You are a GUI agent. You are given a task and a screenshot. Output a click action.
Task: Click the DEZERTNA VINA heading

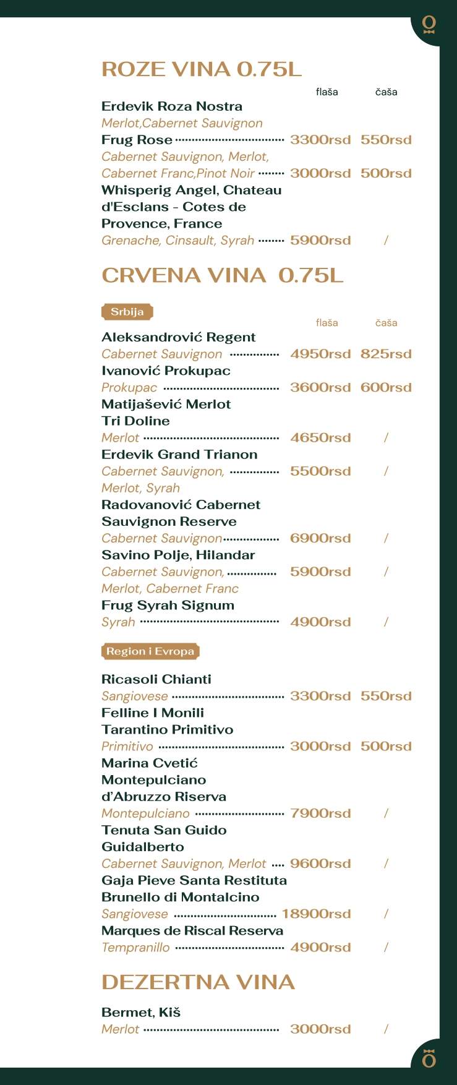click(198, 982)
